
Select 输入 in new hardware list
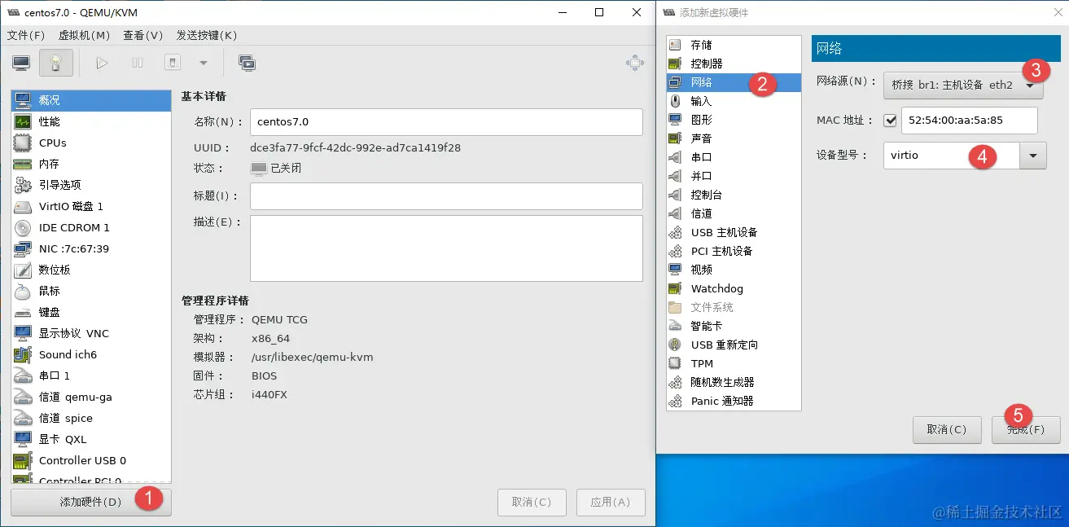click(x=734, y=101)
